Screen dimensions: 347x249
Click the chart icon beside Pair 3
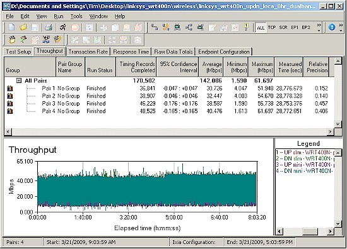click(x=10, y=104)
